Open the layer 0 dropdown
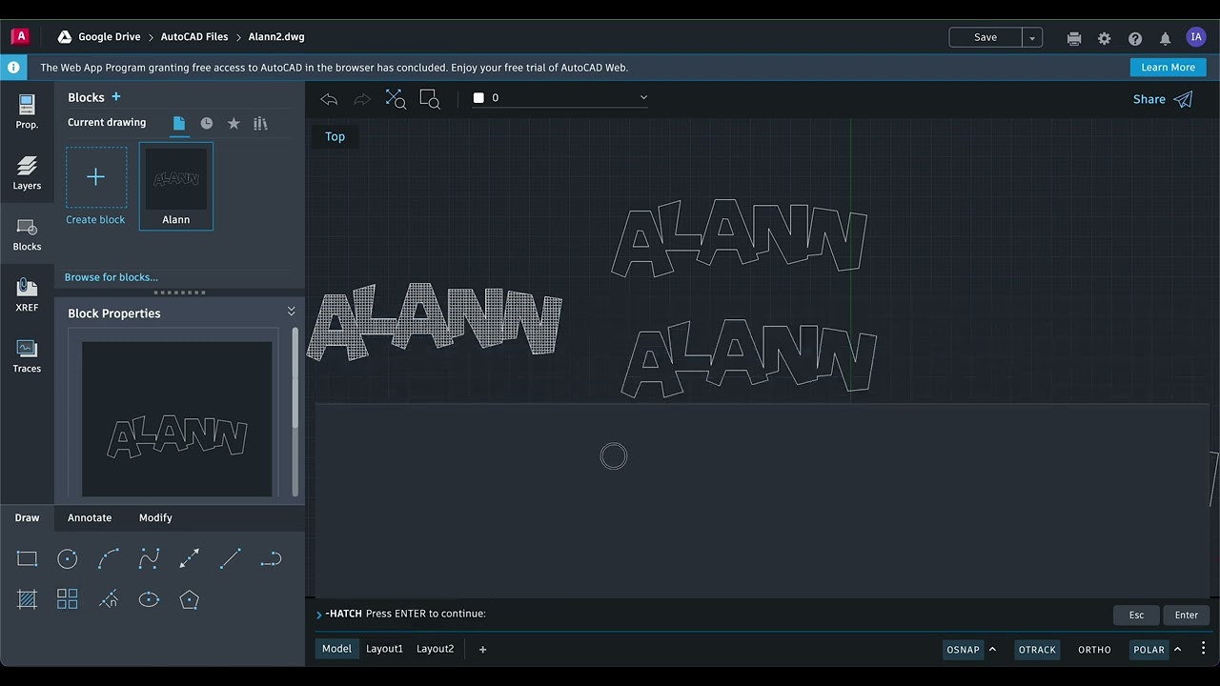Viewport: 1220px width, 686px height. pyautogui.click(x=560, y=98)
